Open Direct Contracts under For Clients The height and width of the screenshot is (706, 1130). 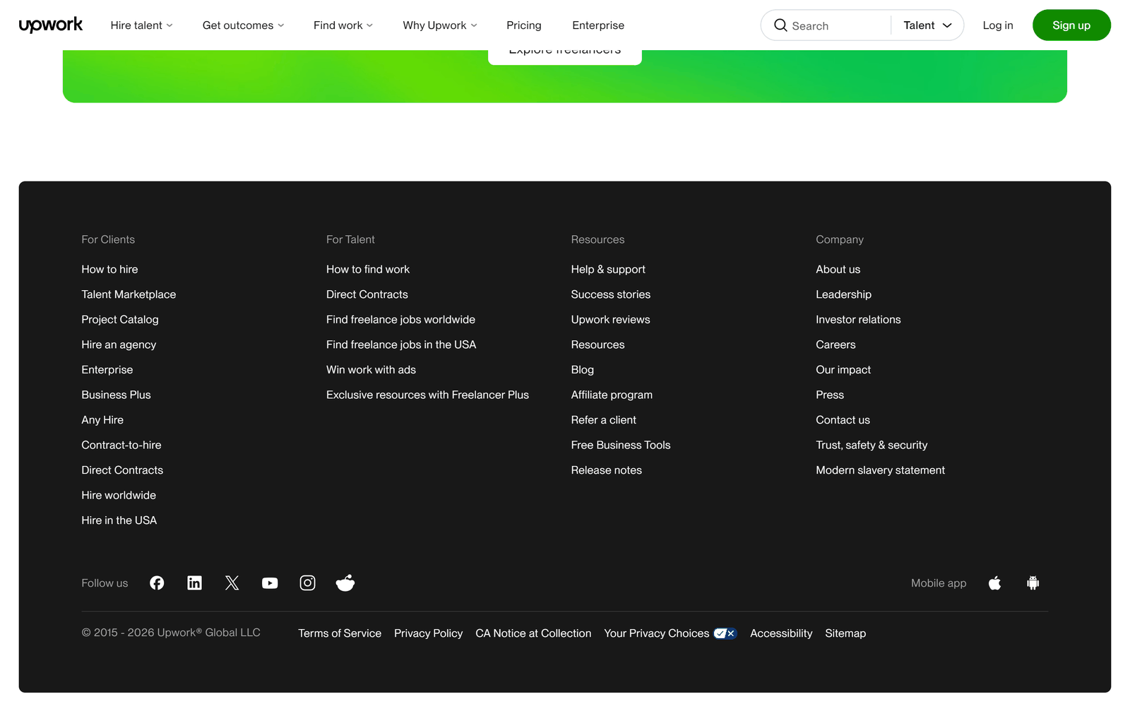[x=122, y=470]
